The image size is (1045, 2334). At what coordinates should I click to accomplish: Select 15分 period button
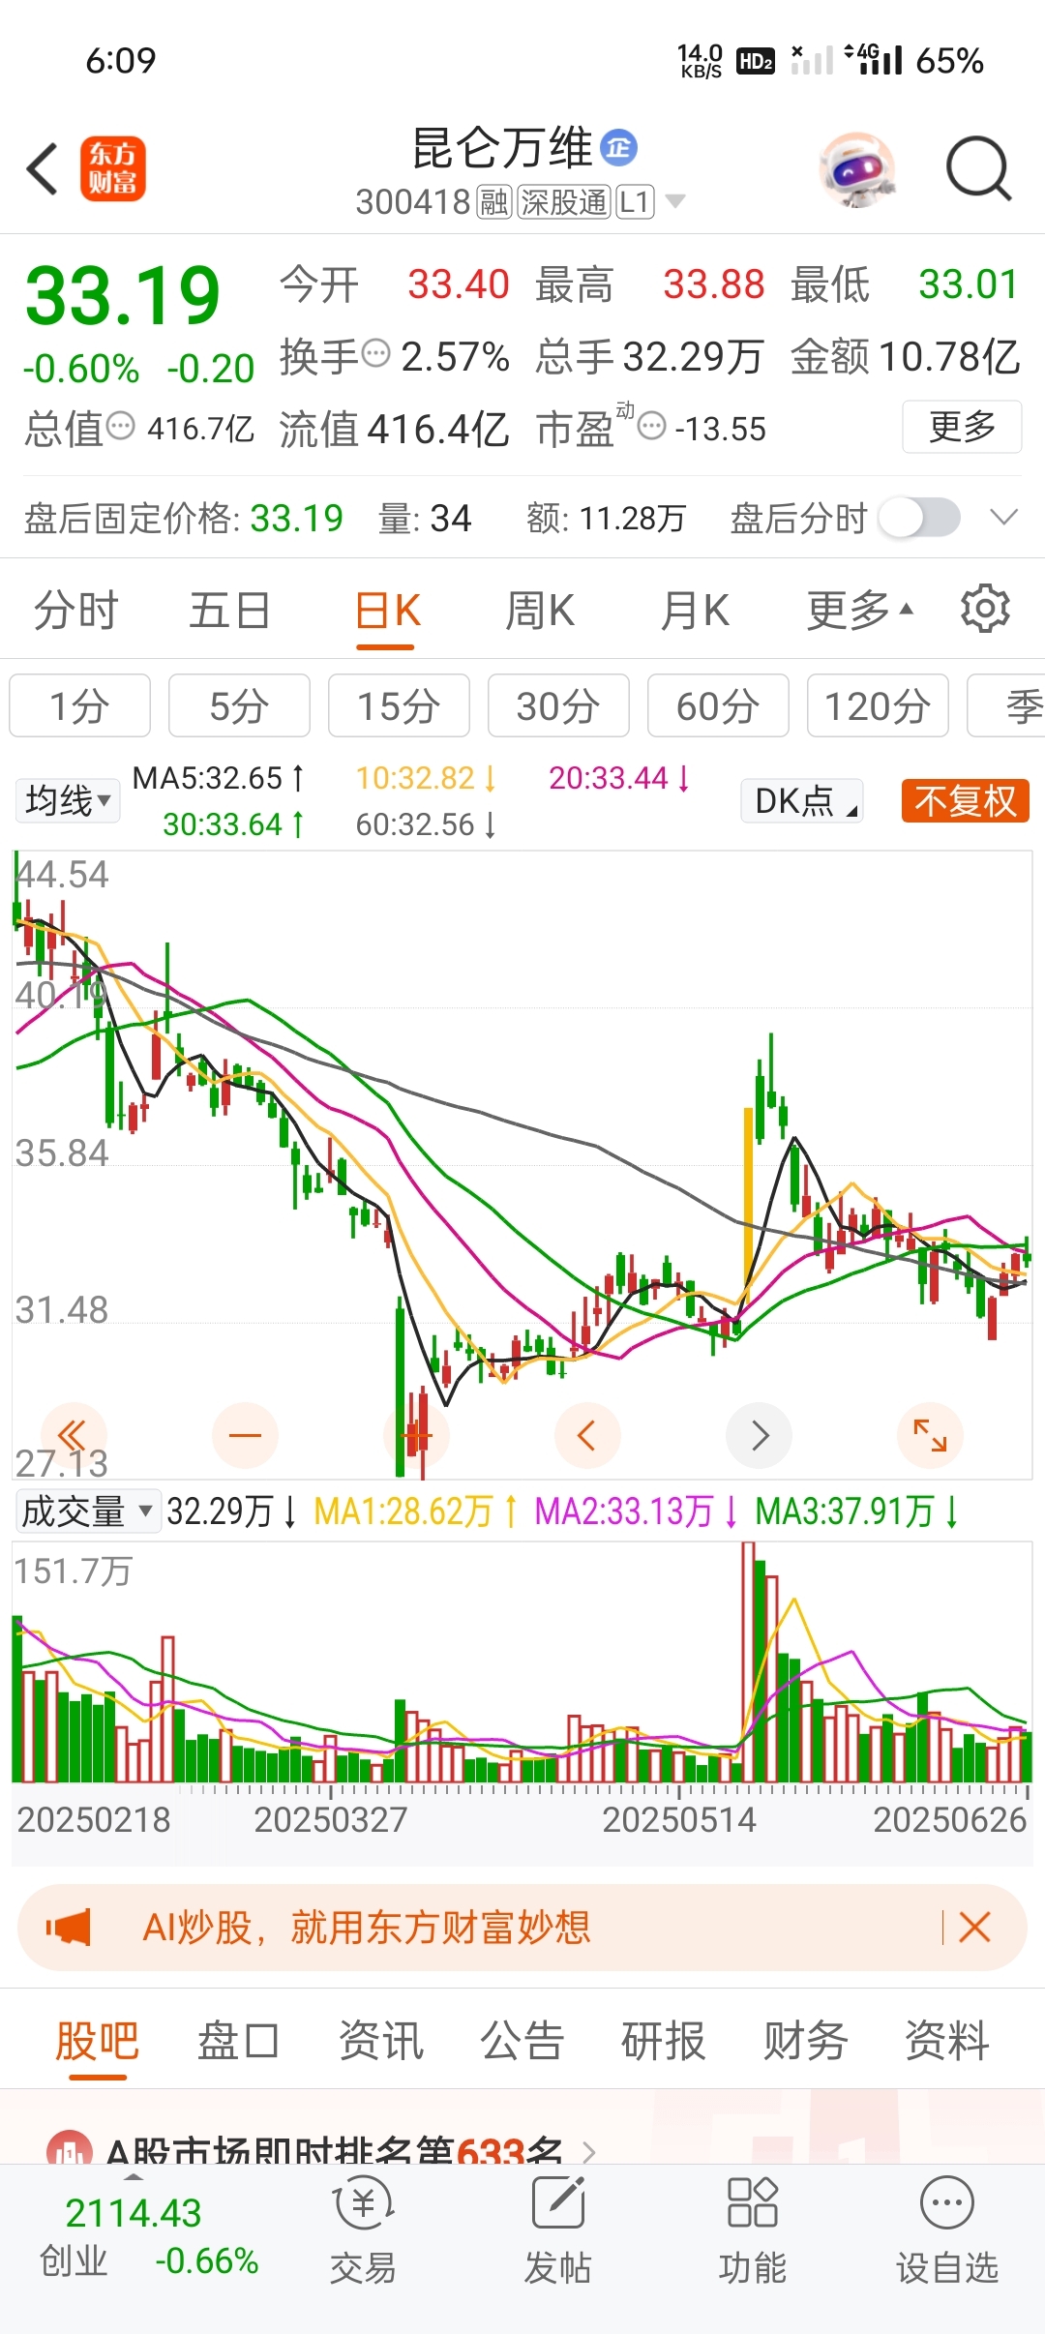click(x=399, y=705)
